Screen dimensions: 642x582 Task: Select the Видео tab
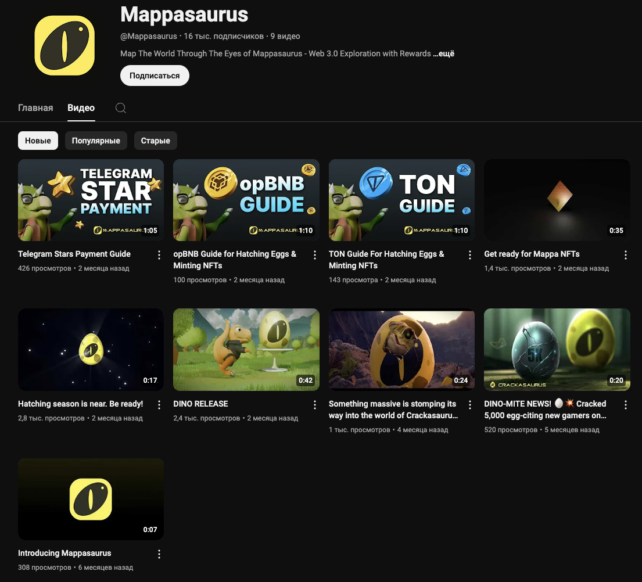[x=81, y=107]
